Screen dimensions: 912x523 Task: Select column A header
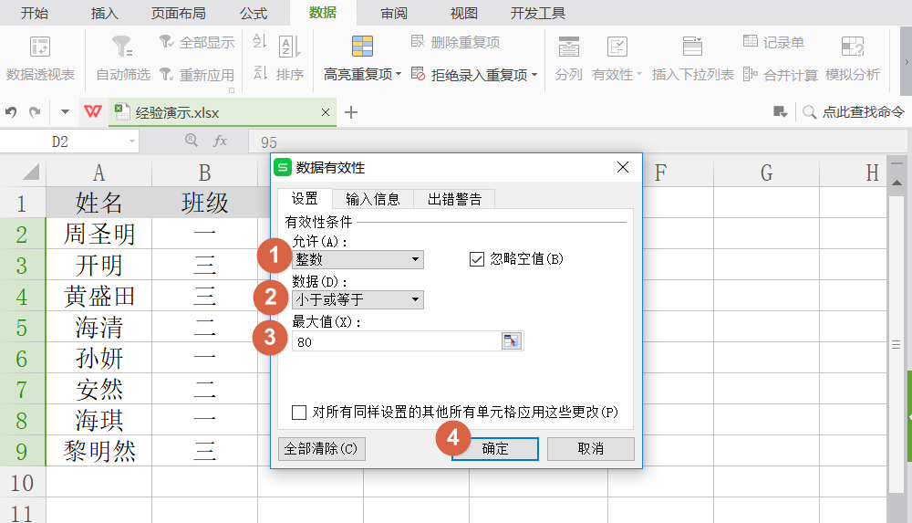click(x=98, y=173)
